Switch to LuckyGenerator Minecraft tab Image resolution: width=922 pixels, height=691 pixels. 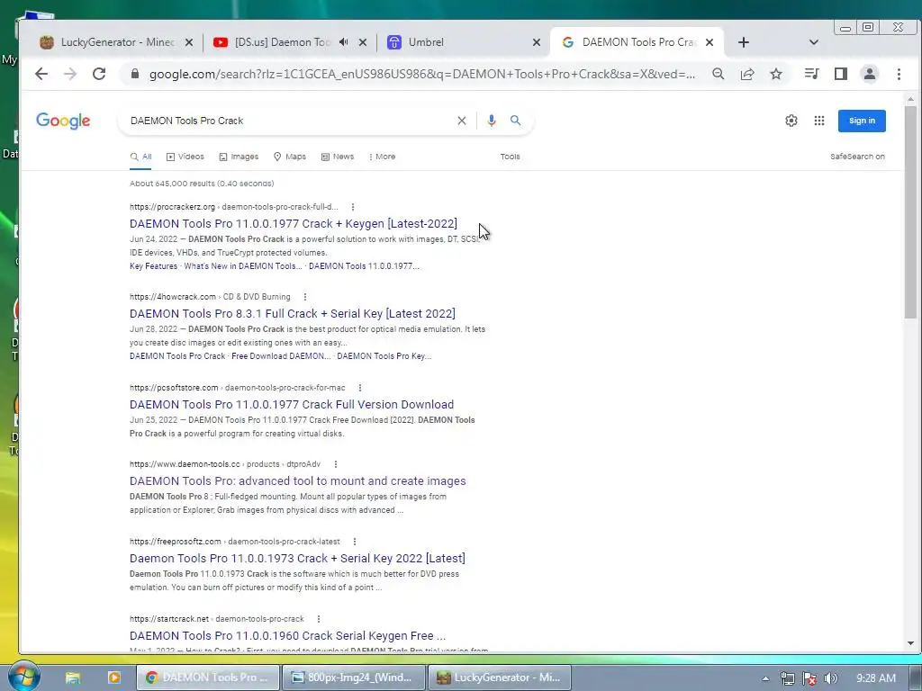(116, 42)
